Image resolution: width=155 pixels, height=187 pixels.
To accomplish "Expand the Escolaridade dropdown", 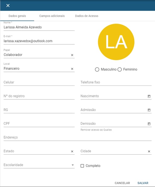I will coord(39,165).
